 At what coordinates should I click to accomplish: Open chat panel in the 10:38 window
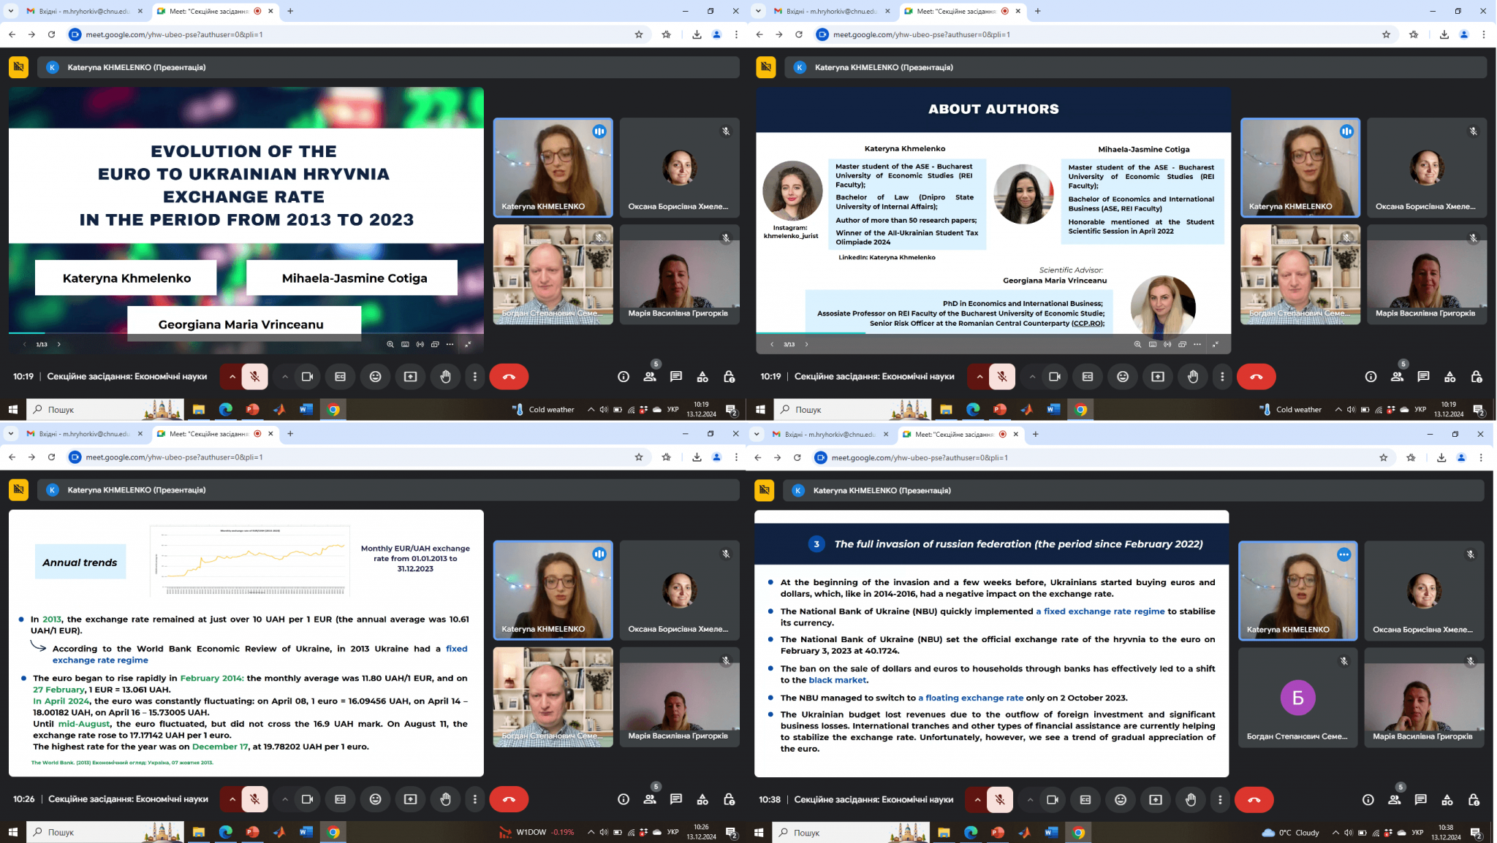[1421, 800]
